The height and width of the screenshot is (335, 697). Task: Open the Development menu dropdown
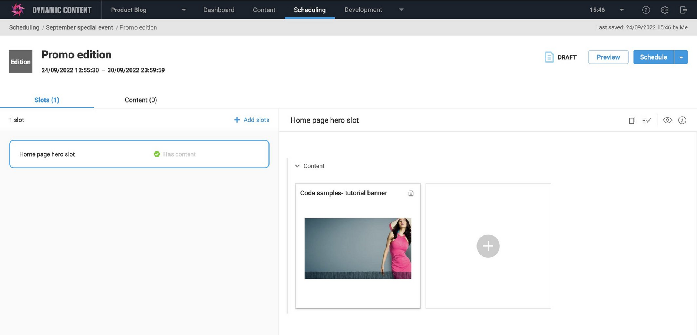[x=401, y=10]
